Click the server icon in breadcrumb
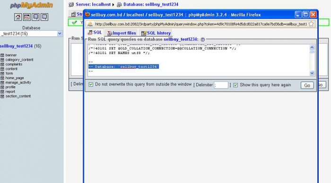 point(71,4)
